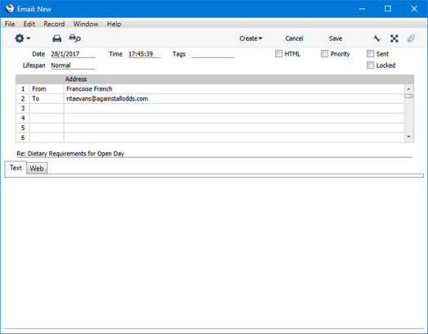428x334 pixels.
Task: Switch to the Web tab
Action: click(x=37, y=169)
